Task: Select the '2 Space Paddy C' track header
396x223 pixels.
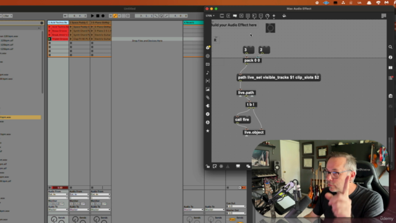Action: click(x=79, y=22)
